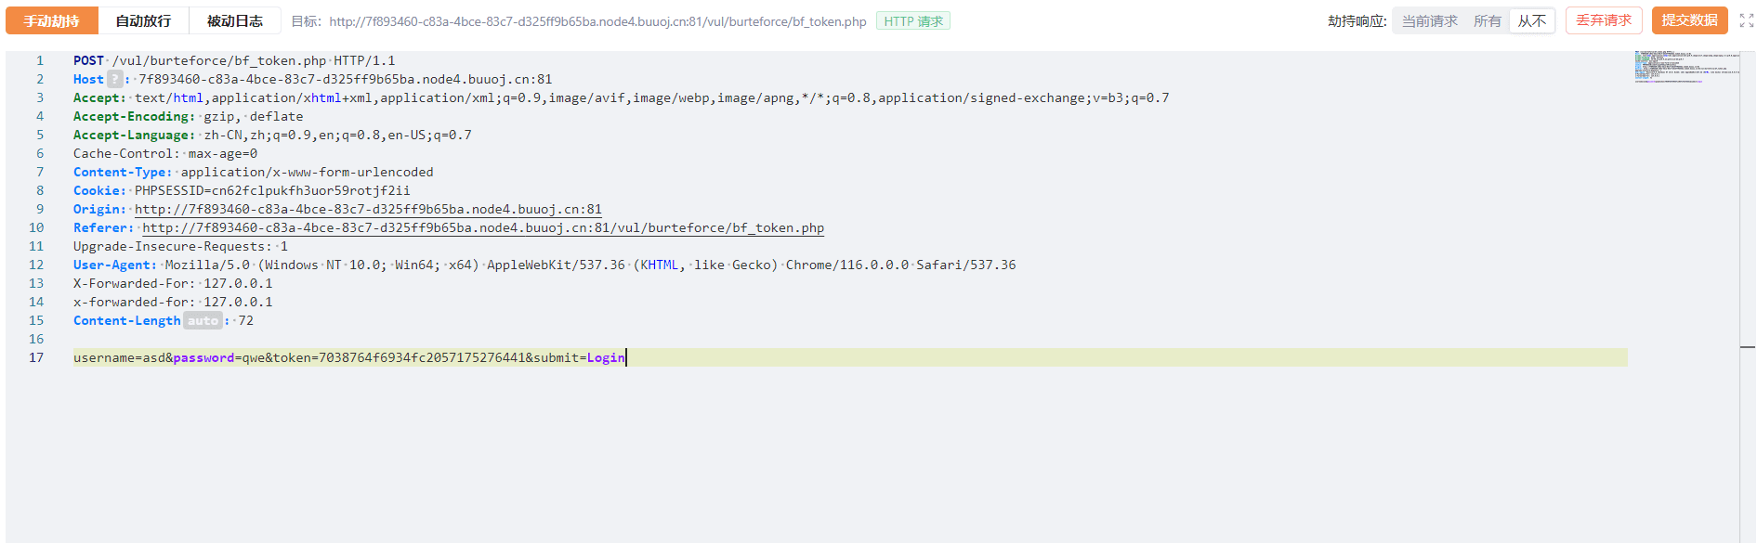This screenshot has width=1757, height=543.
Task: Click the fullscreen expand icon
Action: 1746,20
